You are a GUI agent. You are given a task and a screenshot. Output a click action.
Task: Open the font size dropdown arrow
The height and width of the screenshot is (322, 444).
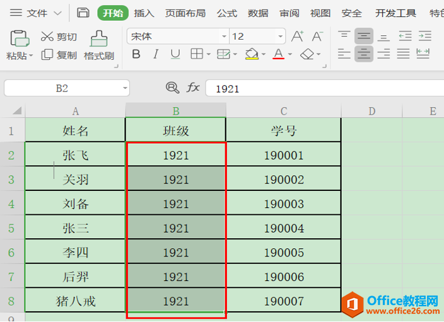(280, 36)
